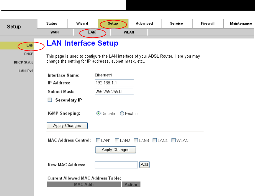Open the Wizard tab
255x196 pixels.
(x=82, y=23)
